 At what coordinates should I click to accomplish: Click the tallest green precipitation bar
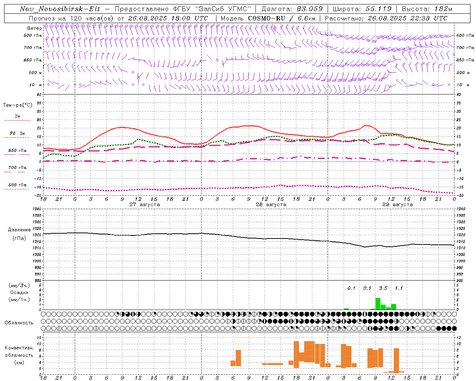pos(378,304)
